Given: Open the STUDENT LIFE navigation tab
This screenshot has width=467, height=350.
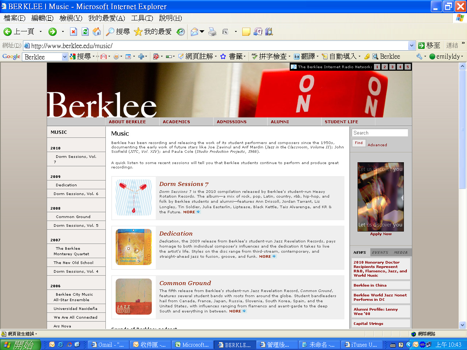Looking at the screenshot, I should [x=341, y=122].
